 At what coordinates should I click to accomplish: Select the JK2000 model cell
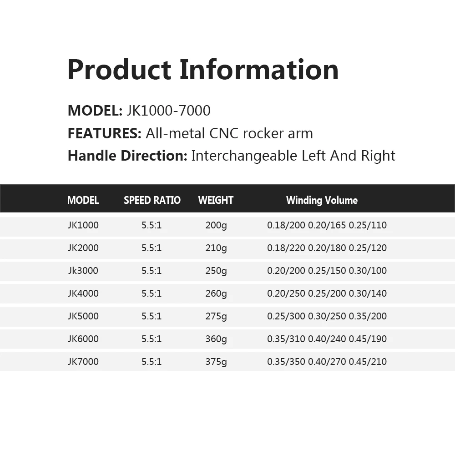(83, 248)
